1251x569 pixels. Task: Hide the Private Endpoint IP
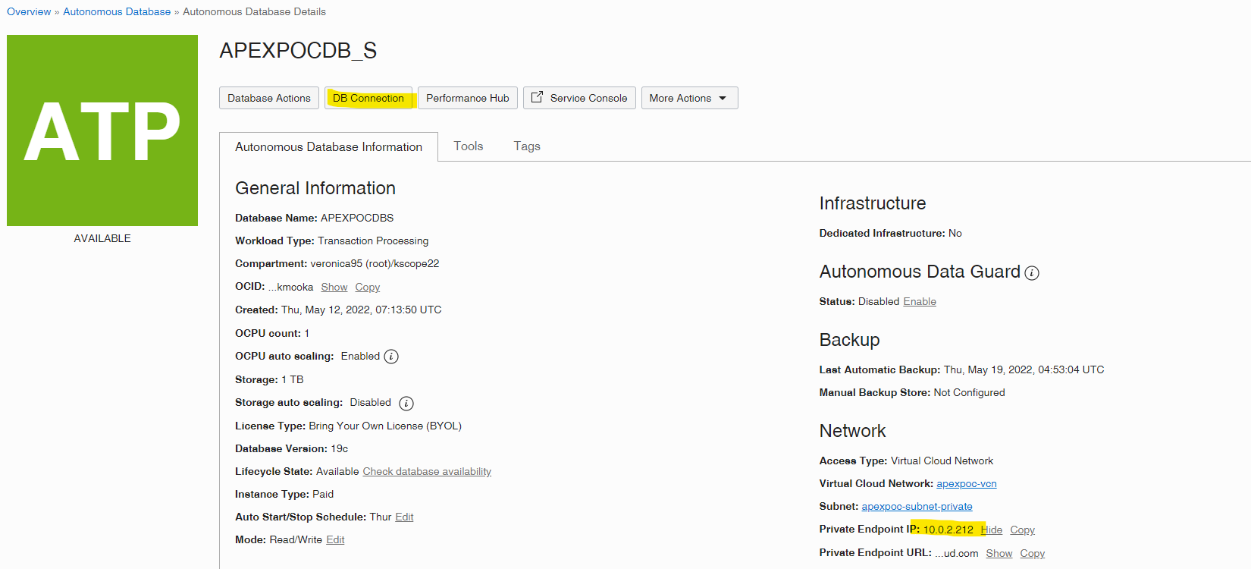pos(992,530)
